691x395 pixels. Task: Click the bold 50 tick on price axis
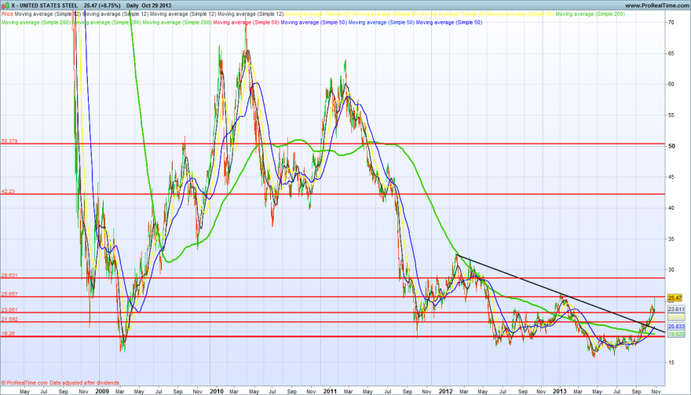[672, 146]
